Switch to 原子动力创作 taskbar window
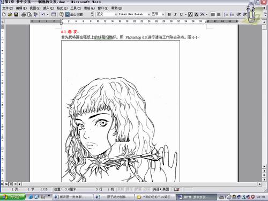 coord(114,197)
